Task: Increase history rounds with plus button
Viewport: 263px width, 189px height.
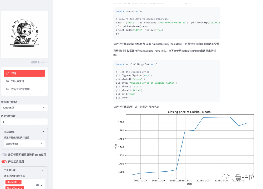Action: [x=45, y=122]
